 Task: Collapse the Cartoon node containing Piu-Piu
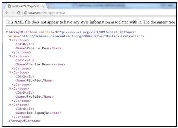click(10, 73)
